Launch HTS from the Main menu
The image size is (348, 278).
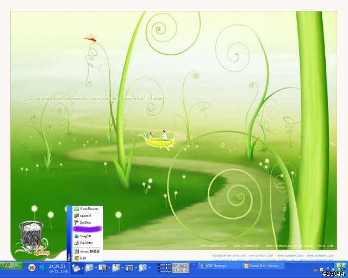[x=88, y=258]
